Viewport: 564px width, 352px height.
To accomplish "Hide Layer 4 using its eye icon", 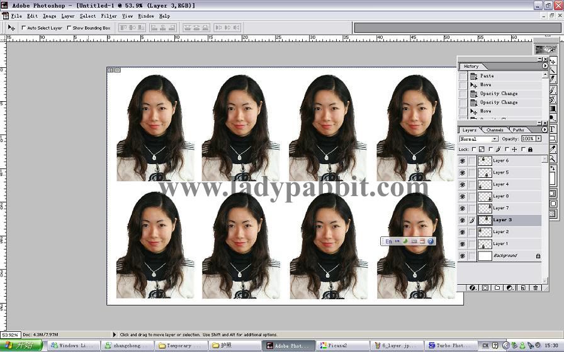I will 463,185.
